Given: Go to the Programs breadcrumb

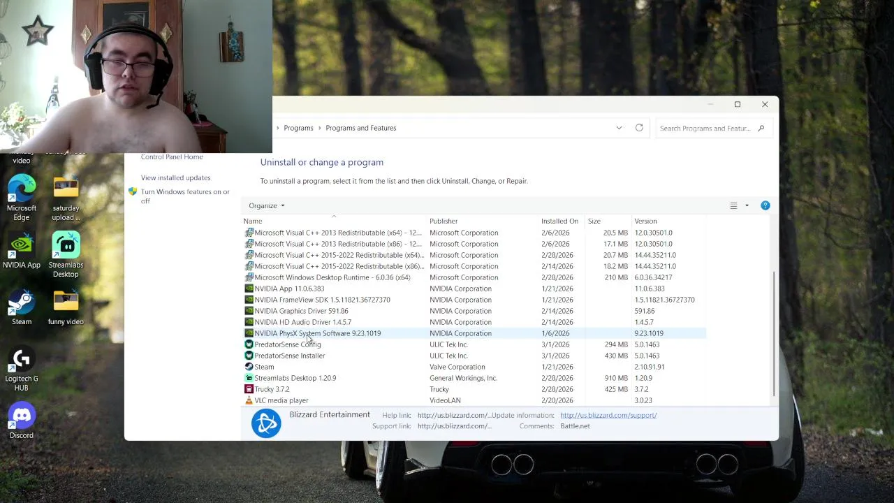Looking at the screenshot, I should point(298,128).
